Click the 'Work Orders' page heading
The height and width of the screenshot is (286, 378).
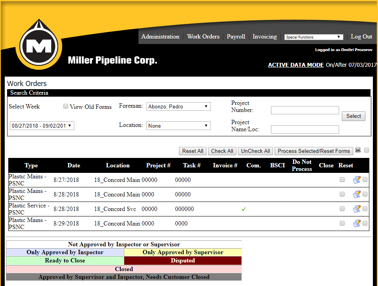(27, 84)
